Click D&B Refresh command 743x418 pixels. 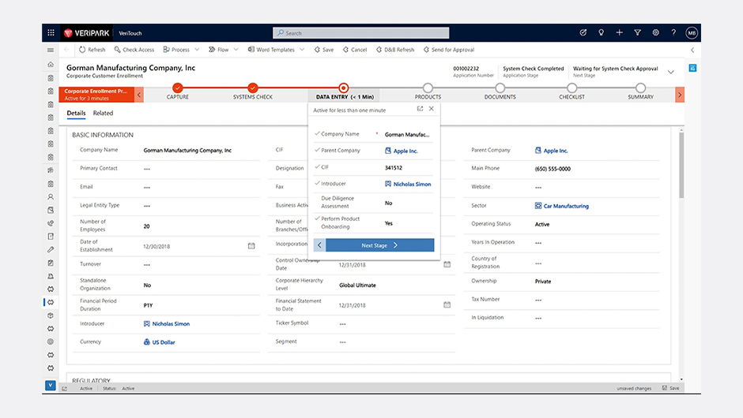(394, 50)
